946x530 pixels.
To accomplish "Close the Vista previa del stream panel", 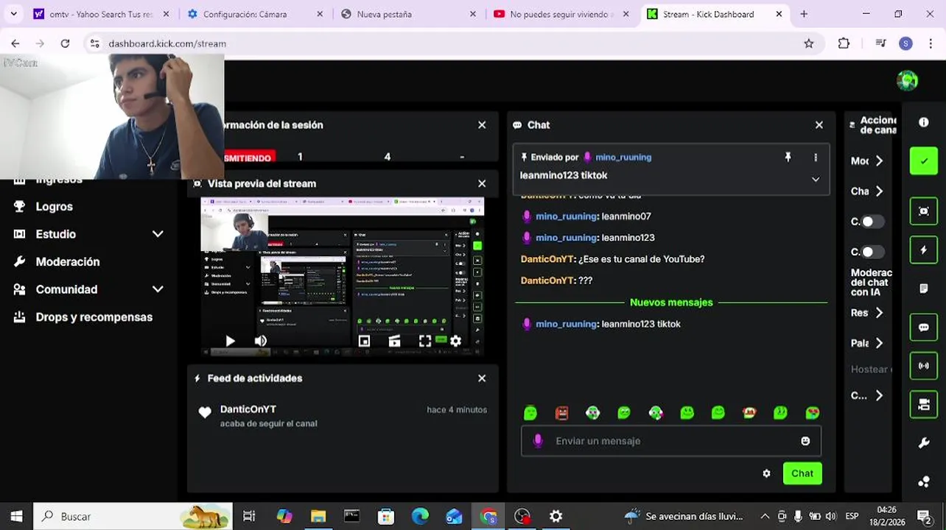I will 482,183.
